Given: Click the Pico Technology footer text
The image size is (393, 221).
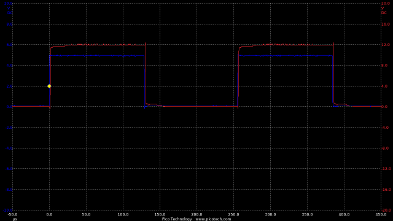Looking at the screenshot, I should click(x=177, y=219).
